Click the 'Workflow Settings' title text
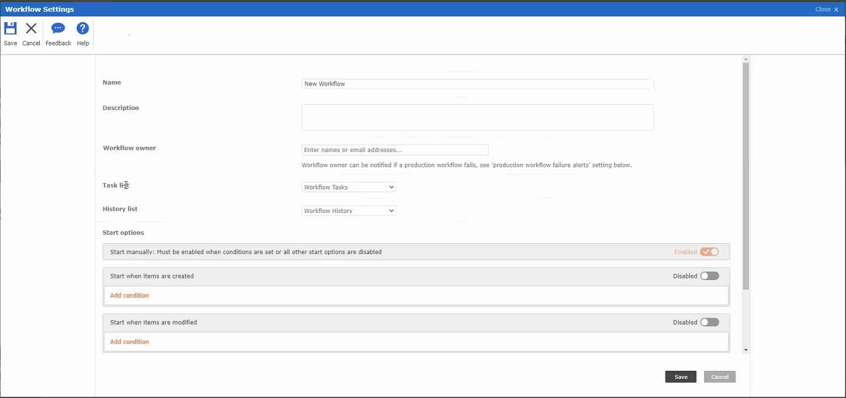This screenshot has width=846, height=398. (x=40, y=9)
